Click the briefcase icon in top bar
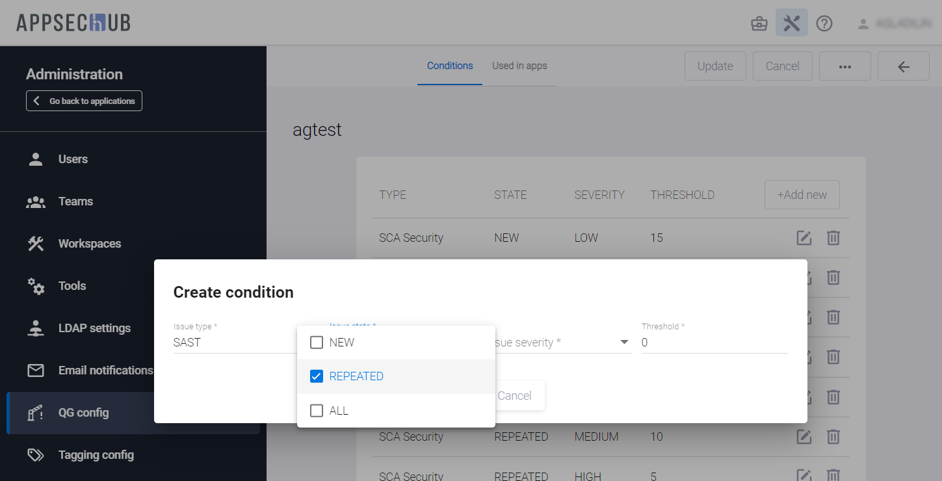This screenshot has width=942, height=481. point(759,24)
